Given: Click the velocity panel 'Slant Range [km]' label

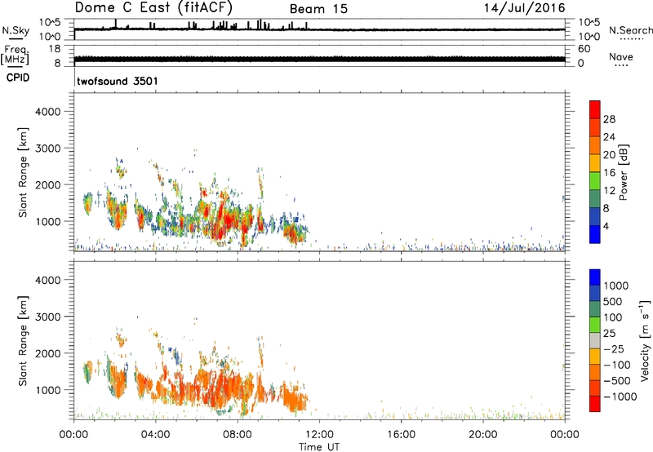Looking at the screenshot, I should (23, 341).
